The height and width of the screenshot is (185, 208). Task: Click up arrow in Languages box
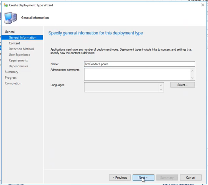pyautogui.click(x=161, y=85)
